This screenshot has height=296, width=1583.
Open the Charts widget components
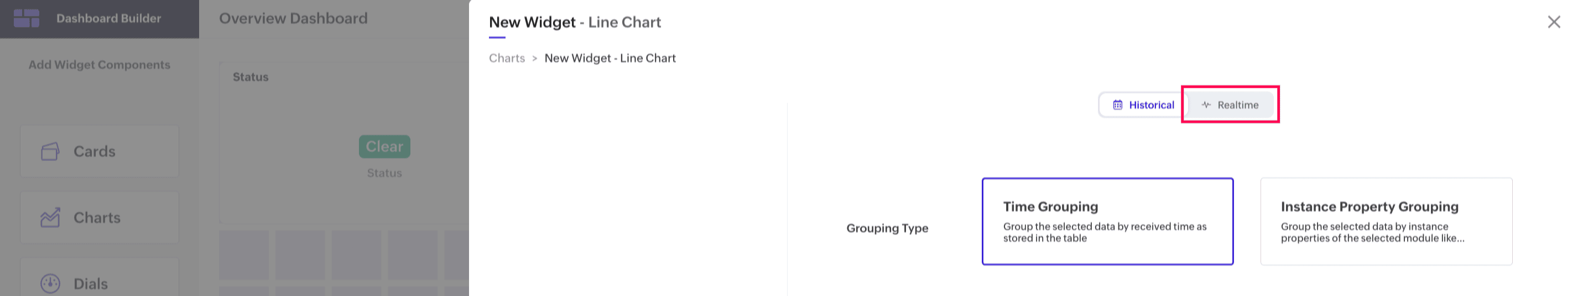[x=100, y=218]
